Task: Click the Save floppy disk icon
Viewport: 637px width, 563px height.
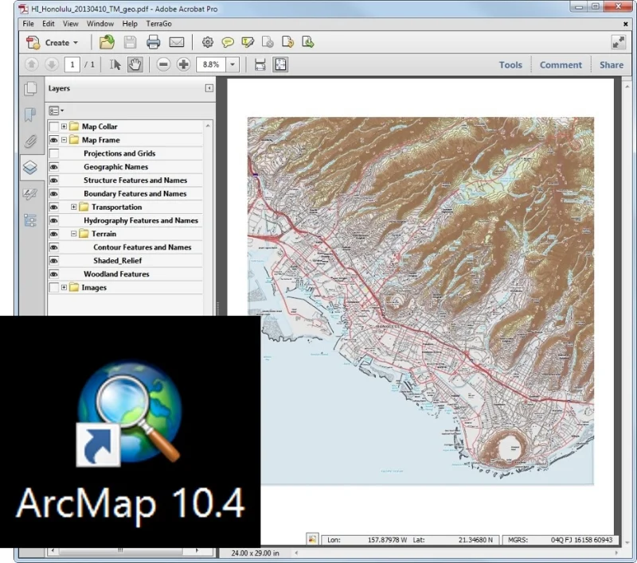Action: point(130,42)
